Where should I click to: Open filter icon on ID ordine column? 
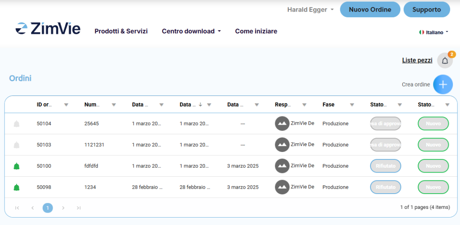[x=66, y=105]
